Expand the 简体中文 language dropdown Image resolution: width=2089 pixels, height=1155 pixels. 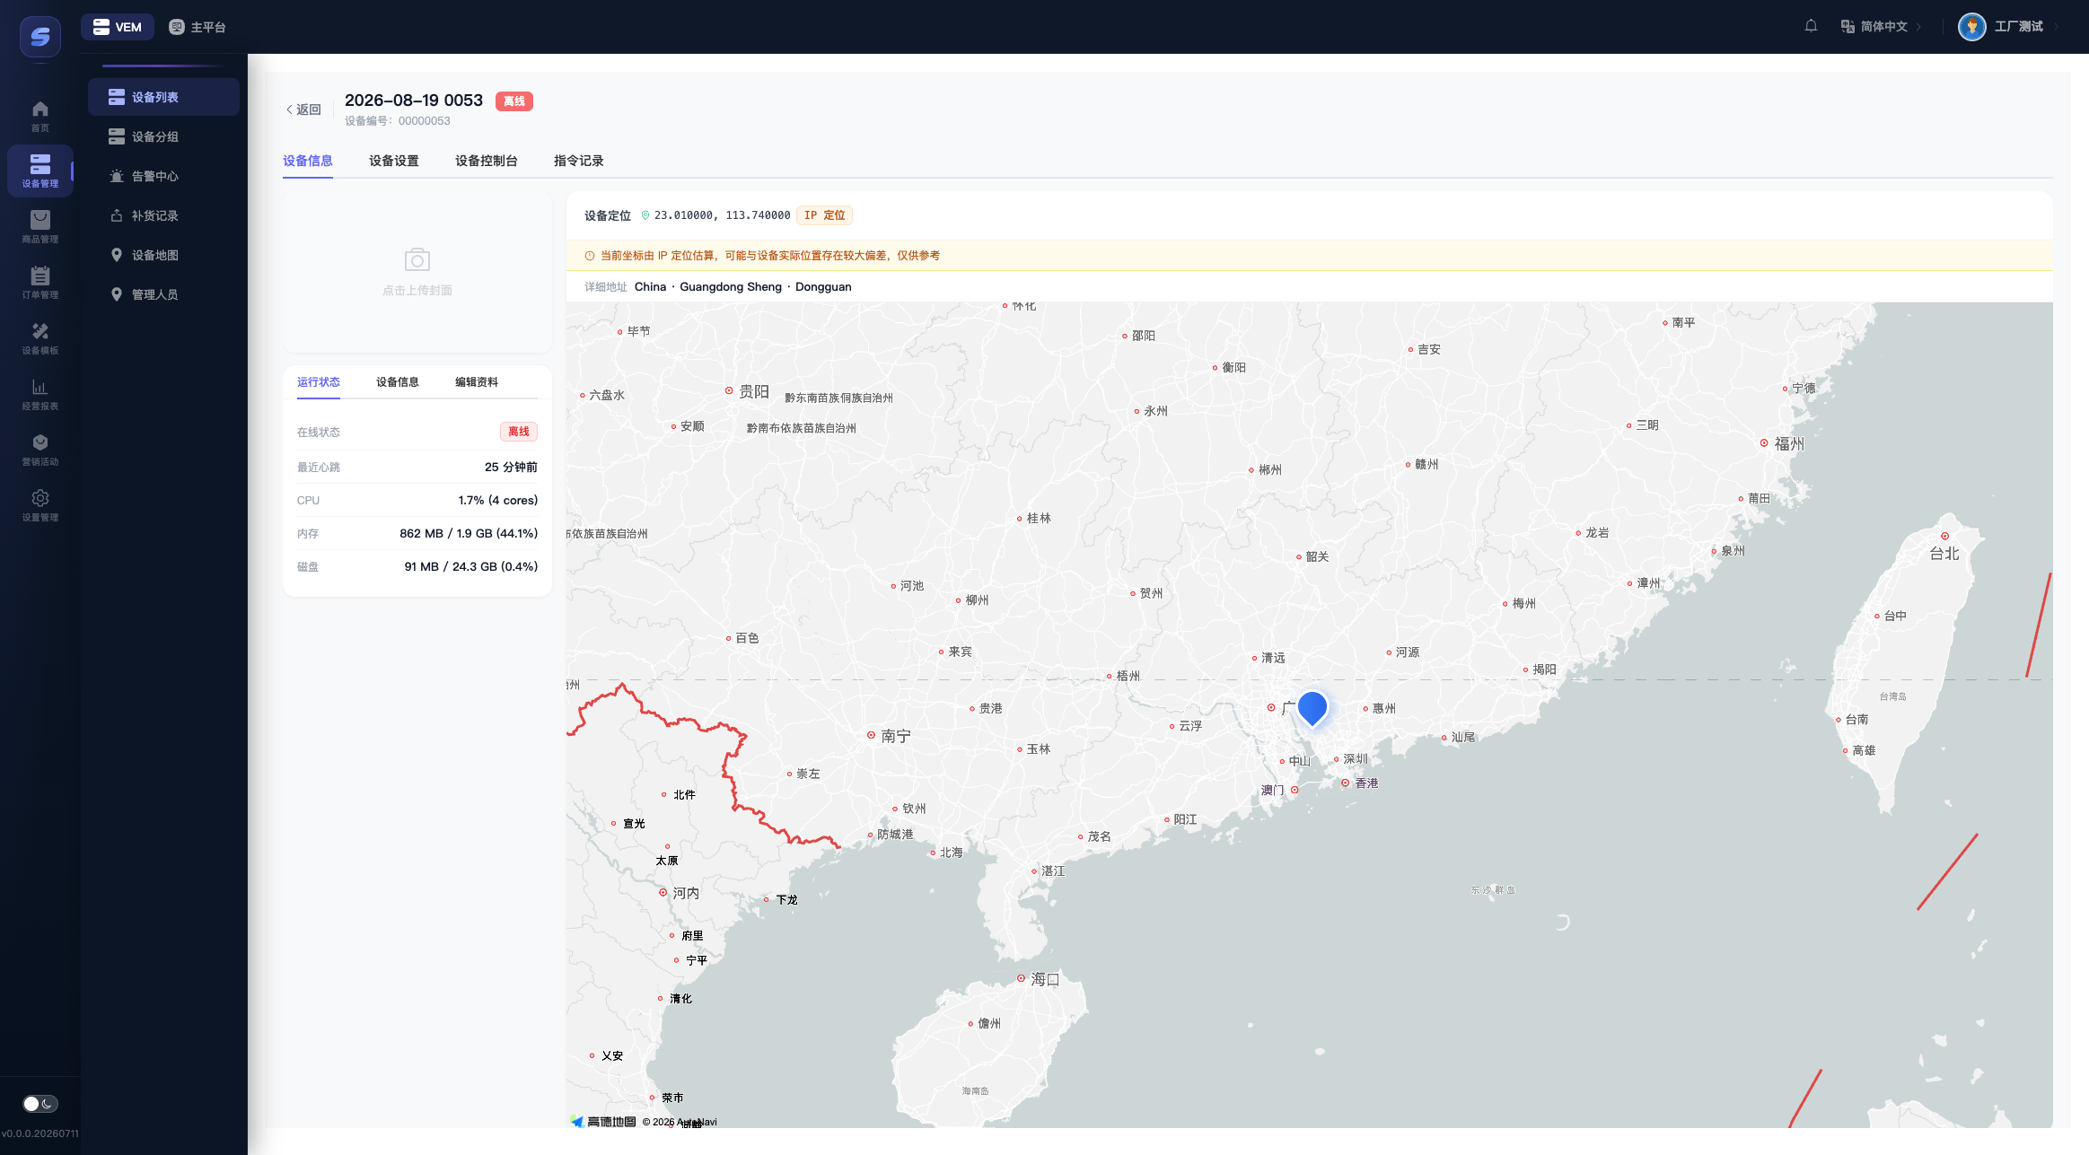point(1881,27)
